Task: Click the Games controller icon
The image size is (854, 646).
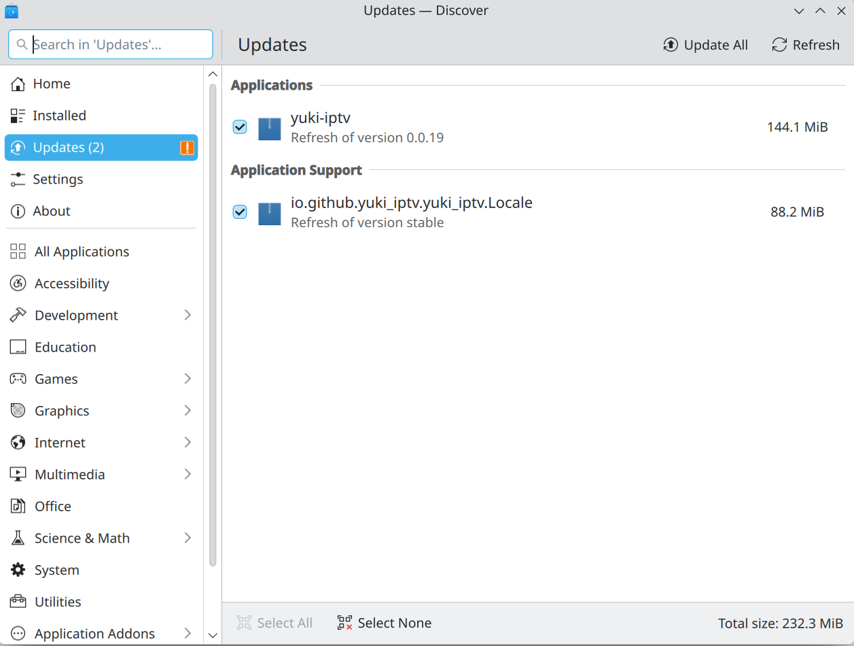Action: pos(18,379)
